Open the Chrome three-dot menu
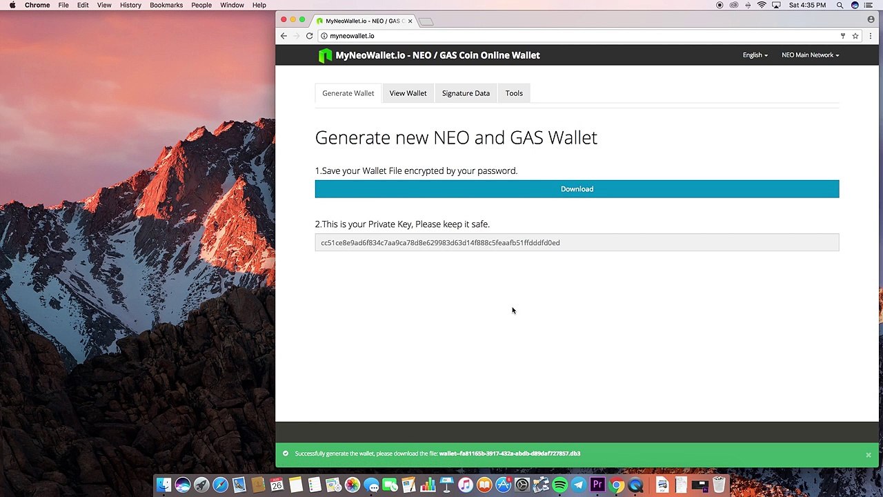The height and width of the screenshot is (497, 883). [871, 36]
